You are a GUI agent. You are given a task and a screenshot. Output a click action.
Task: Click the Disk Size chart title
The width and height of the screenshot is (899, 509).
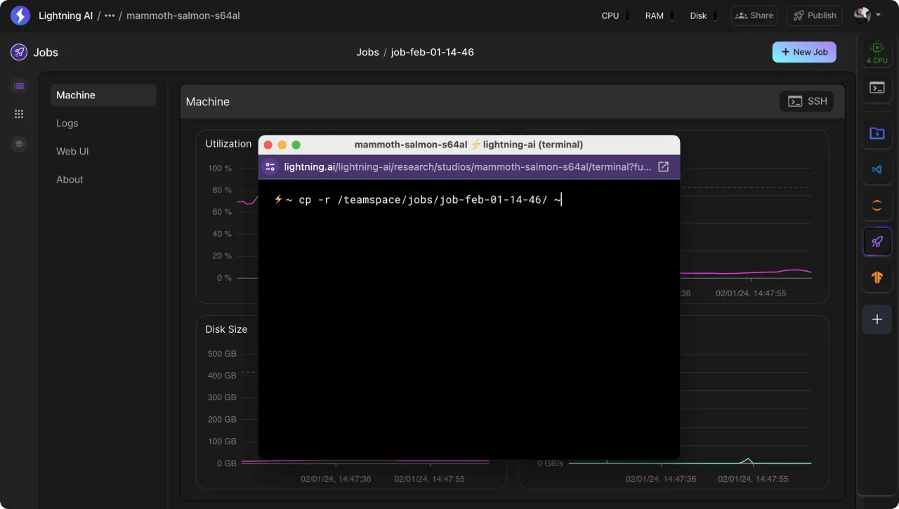click(x=226, y=329)
